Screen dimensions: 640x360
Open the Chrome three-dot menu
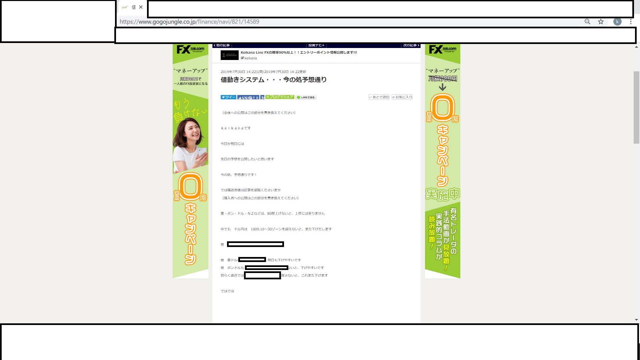coord(631,22)
